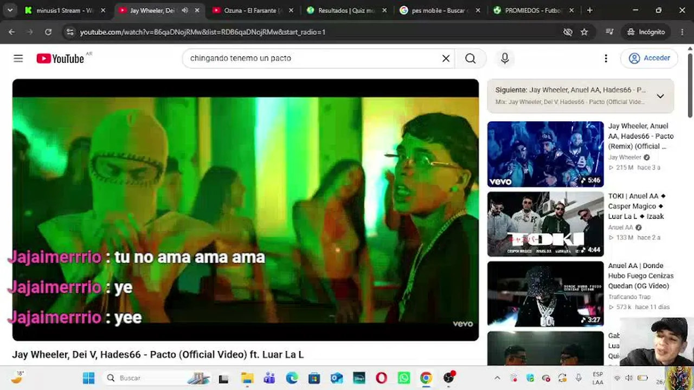Visit the Traficando Trap channel link

tap(629, 297)
